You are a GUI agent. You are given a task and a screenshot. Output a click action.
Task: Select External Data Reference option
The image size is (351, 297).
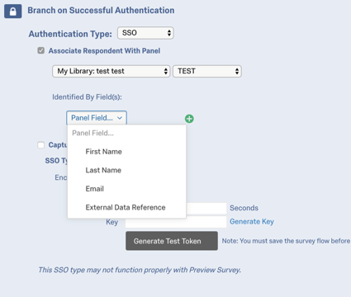(x=126, y=207)
